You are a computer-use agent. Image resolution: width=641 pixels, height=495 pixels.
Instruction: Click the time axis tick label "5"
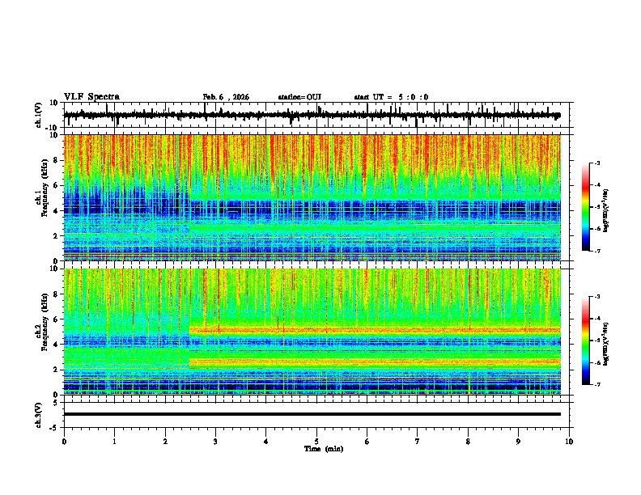(x=316, y=442)
